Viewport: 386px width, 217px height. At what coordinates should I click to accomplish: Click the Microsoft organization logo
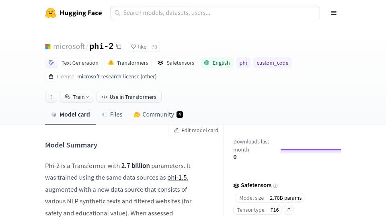(x=48, y=47)
